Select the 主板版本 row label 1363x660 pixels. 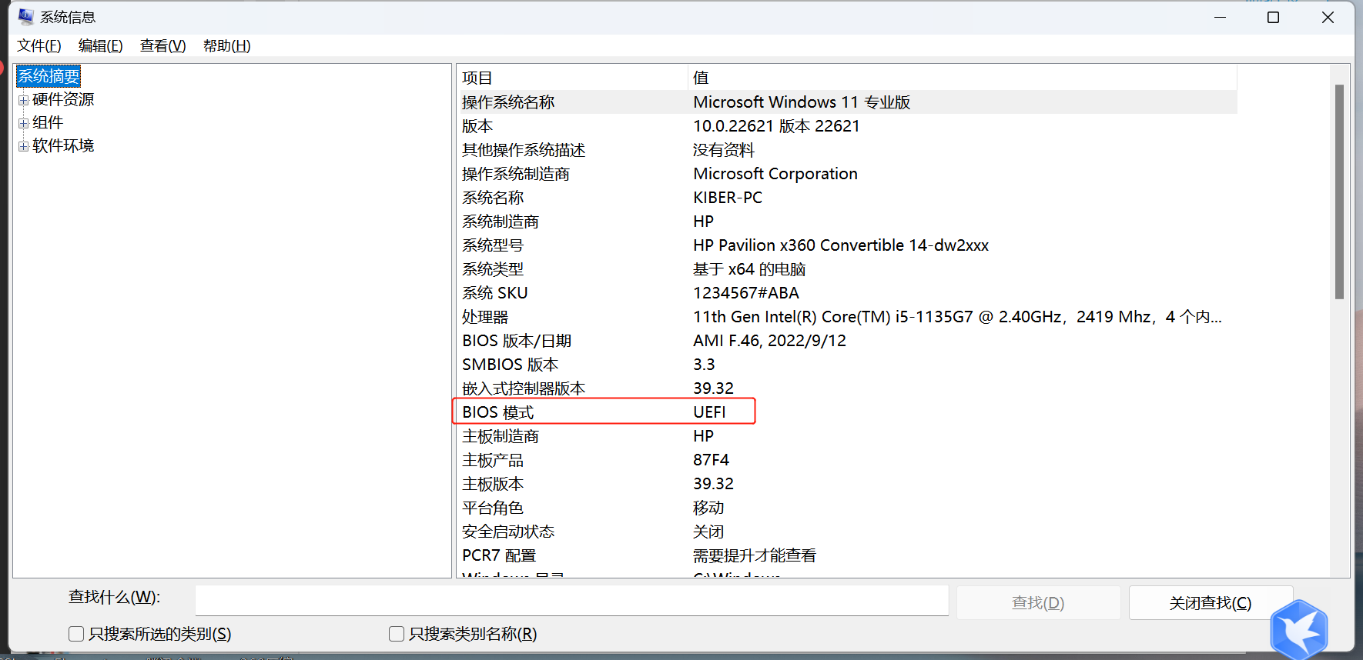coord(493,484)
